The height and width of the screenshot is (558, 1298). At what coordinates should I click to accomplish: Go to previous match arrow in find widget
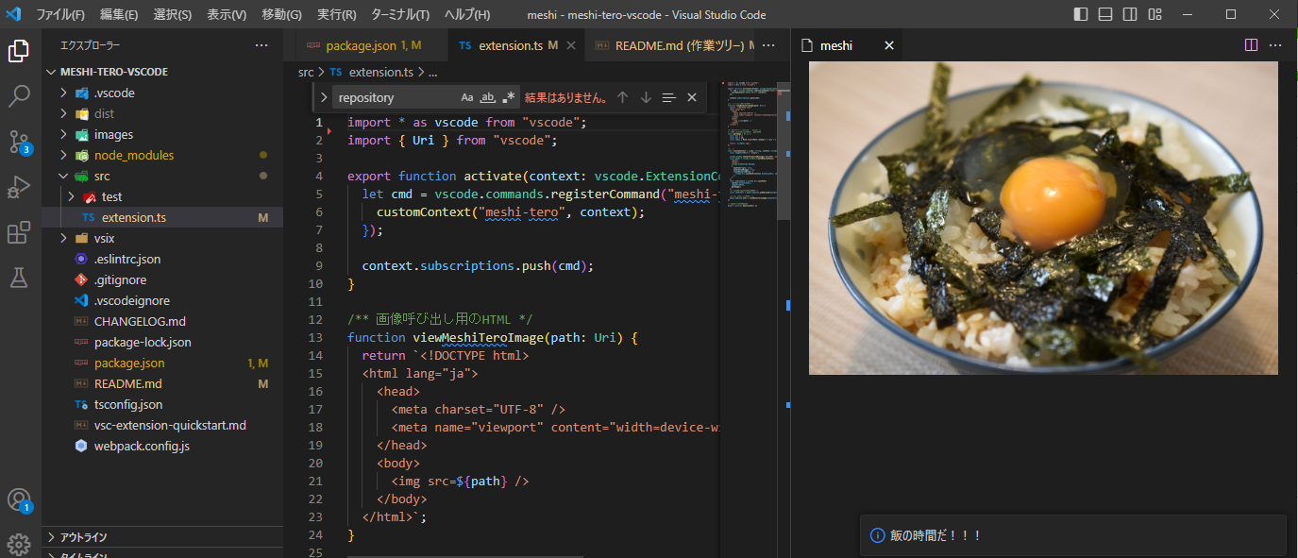[x=622, y=97]
